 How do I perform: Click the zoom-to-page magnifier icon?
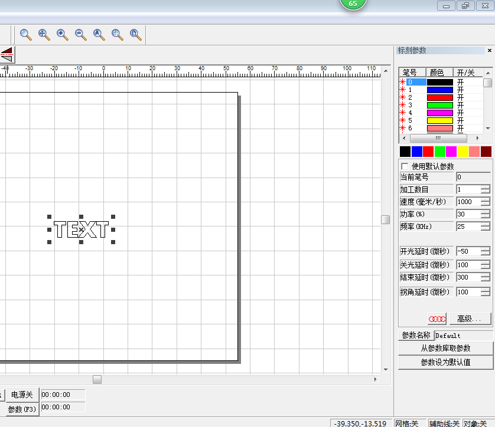click(x=136, y=35)
